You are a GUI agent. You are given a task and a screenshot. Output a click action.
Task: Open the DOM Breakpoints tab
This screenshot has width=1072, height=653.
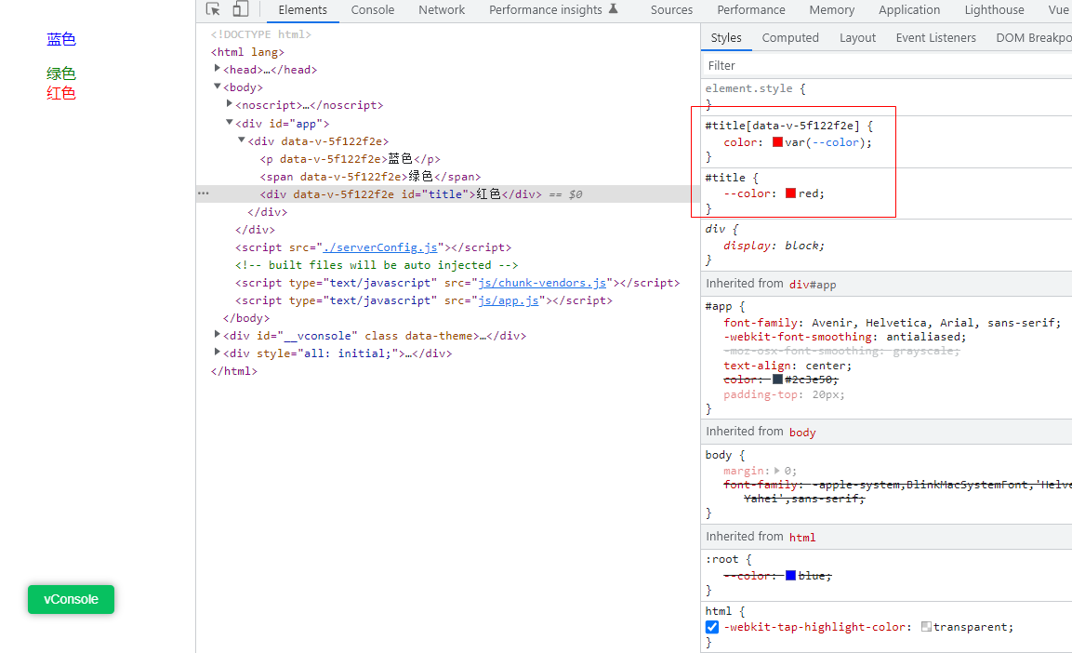(x=1034, y=37)
